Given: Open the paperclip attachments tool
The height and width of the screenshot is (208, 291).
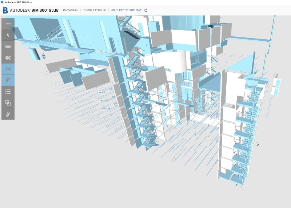Looking at the screenshot, I should pos(8,114).
